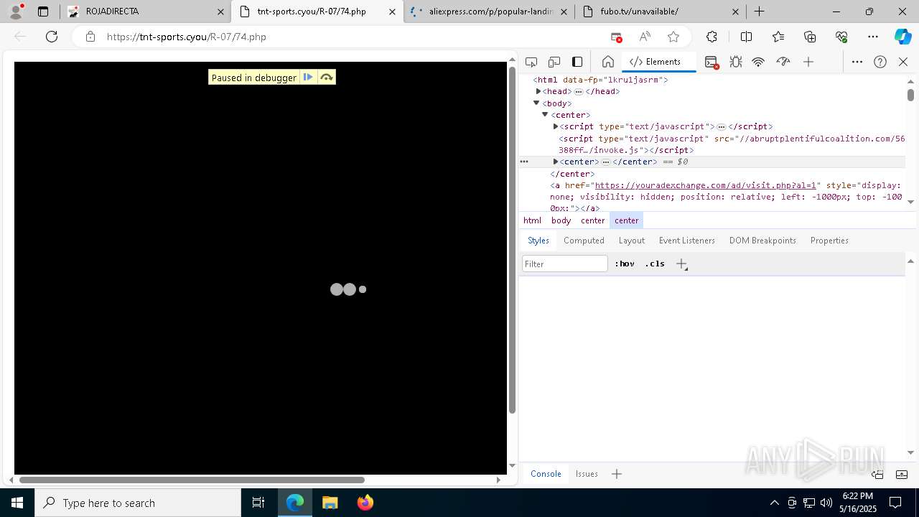Open the Event Listeners tab
The height and width of the screenshot is (517, 919).
[687, 241]
